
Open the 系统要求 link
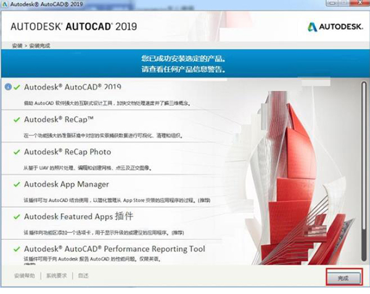[x=56, y=276]
